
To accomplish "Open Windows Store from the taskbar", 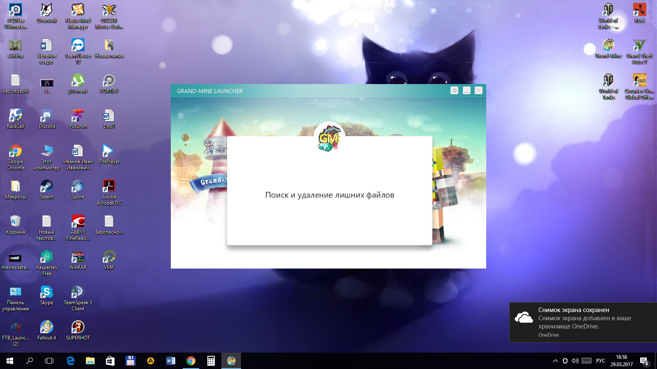I will click(x=110, y=361).
